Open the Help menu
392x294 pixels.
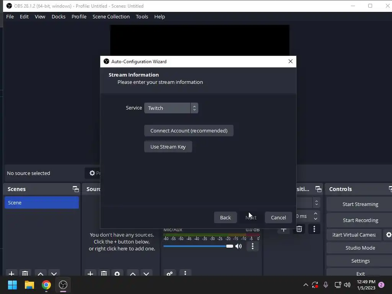click(160, 16)
